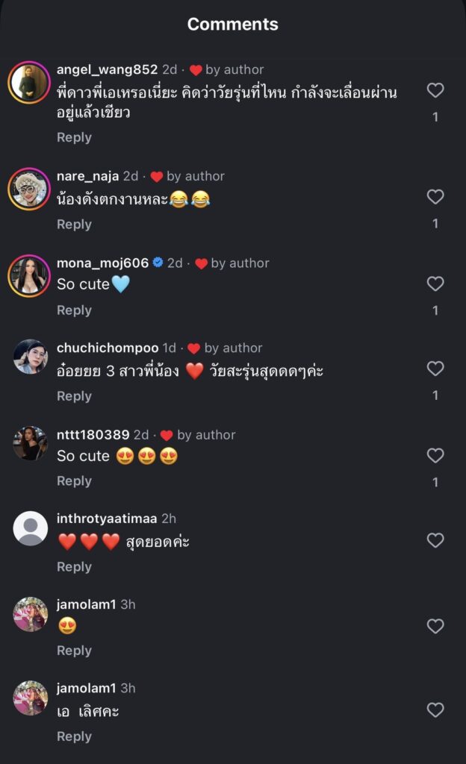View mona_moj606's profile photo
Viewport: 466px width, 764px height.
coord(30,275)
